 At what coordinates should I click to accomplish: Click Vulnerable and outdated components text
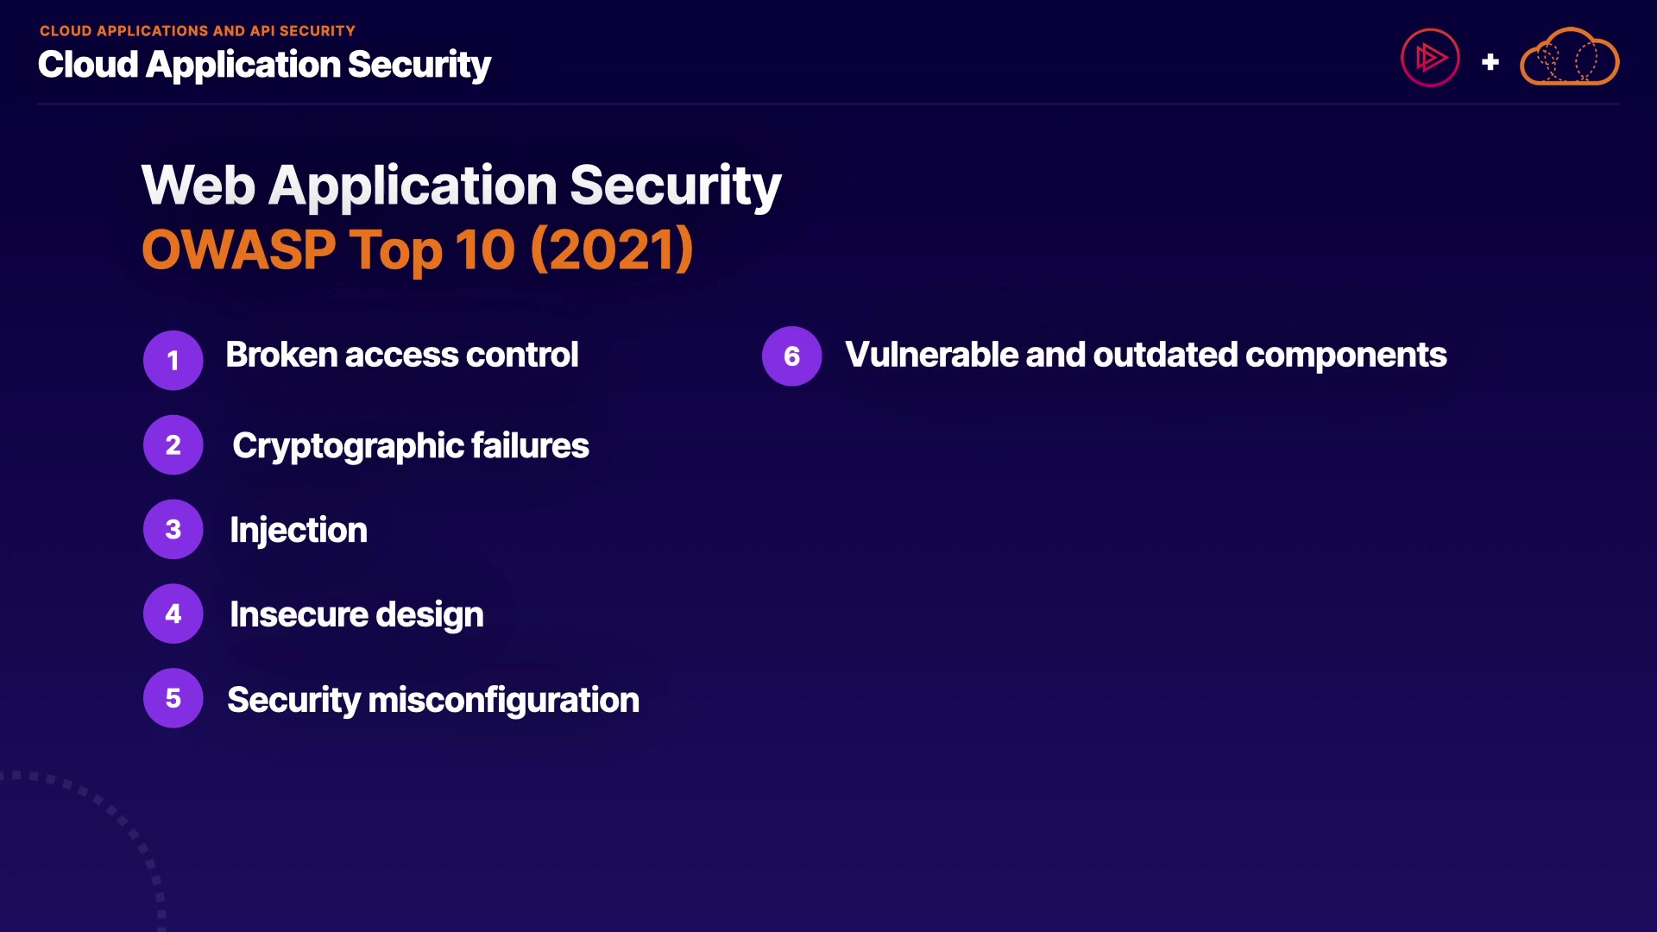pos(1145,356)
